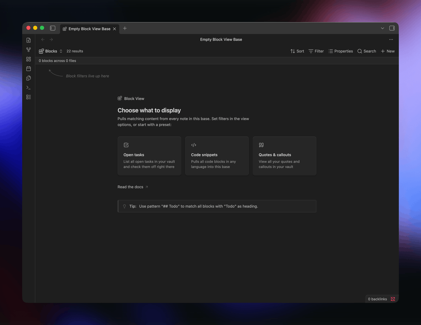The image size is (421, 325).
Task: Click "0 blocks across 0 files" text
Action: pyautogui.click(x=58, y=61)
